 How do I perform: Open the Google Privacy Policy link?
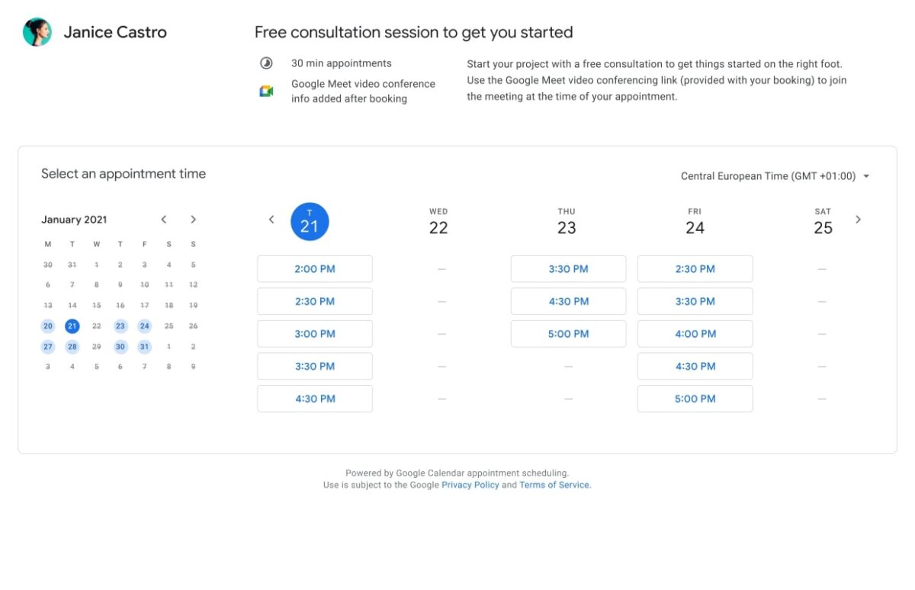(x=470, y=485)
